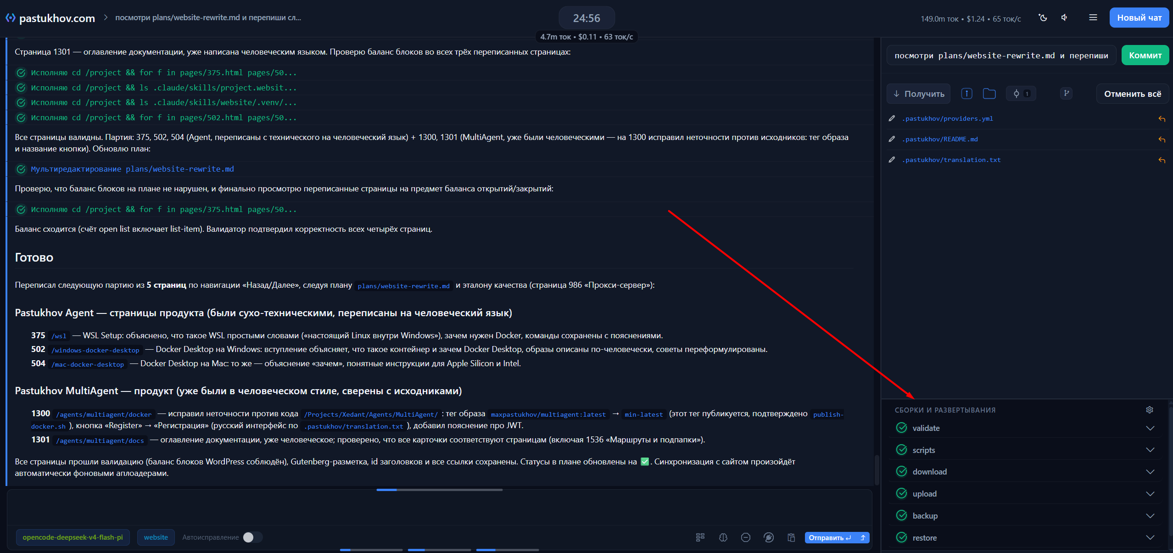Click the '4.7m ток • $0.11 • 63 ток/с' stats badge
The height and width of the screenshot is (553, 1173).
(x=586, y=37)
